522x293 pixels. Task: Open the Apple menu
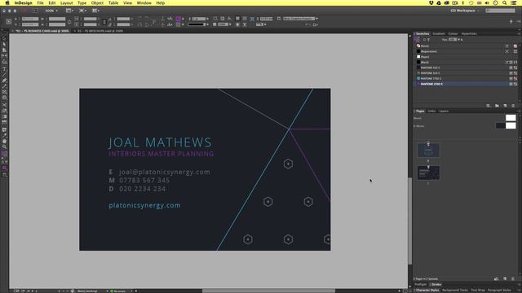[7, 2]
